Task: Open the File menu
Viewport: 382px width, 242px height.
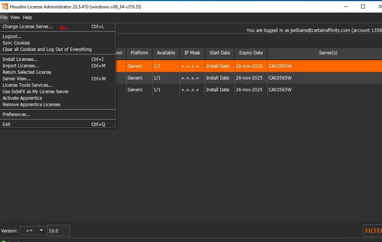Action: click(4, 17)
